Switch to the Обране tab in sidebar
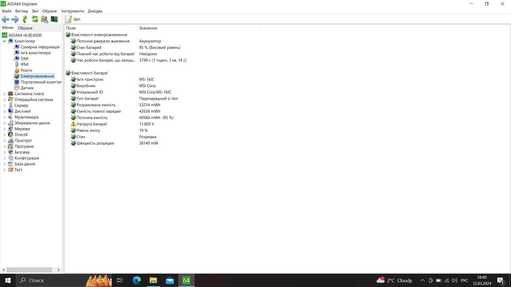 pos(25,28)
